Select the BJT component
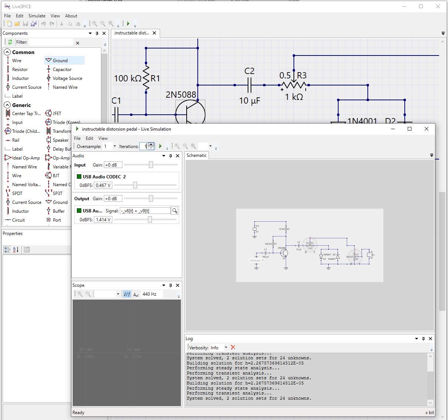This screenshot has width=448, height=420. pyautogui.click(x=56, y=175)
